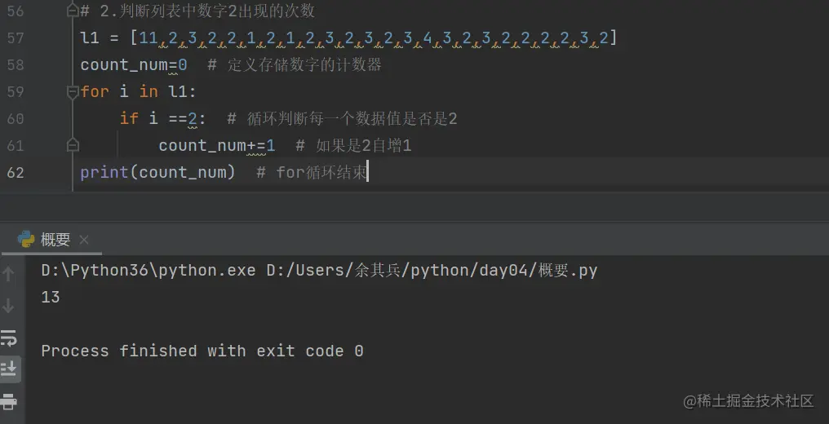829x424 pixels.
Task: Click the count_num=0 assignment on line 58
Action: 134,65
